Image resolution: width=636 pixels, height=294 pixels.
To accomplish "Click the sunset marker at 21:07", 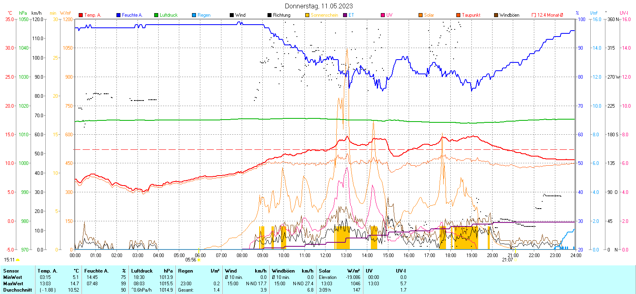I will [516, 260].
